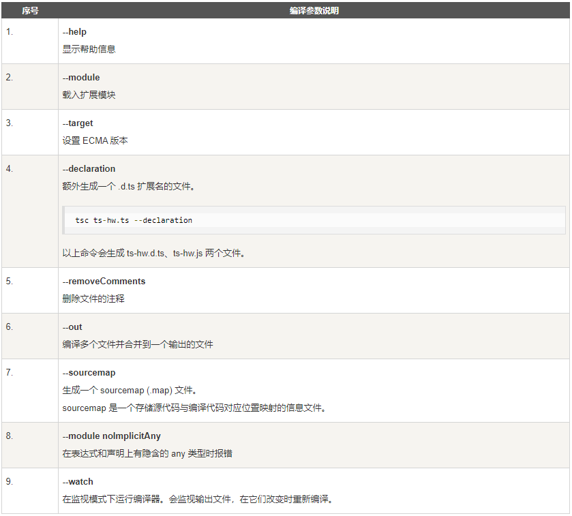Select the --module parameter in row 2
572x516 pixels.
point(81,77)
